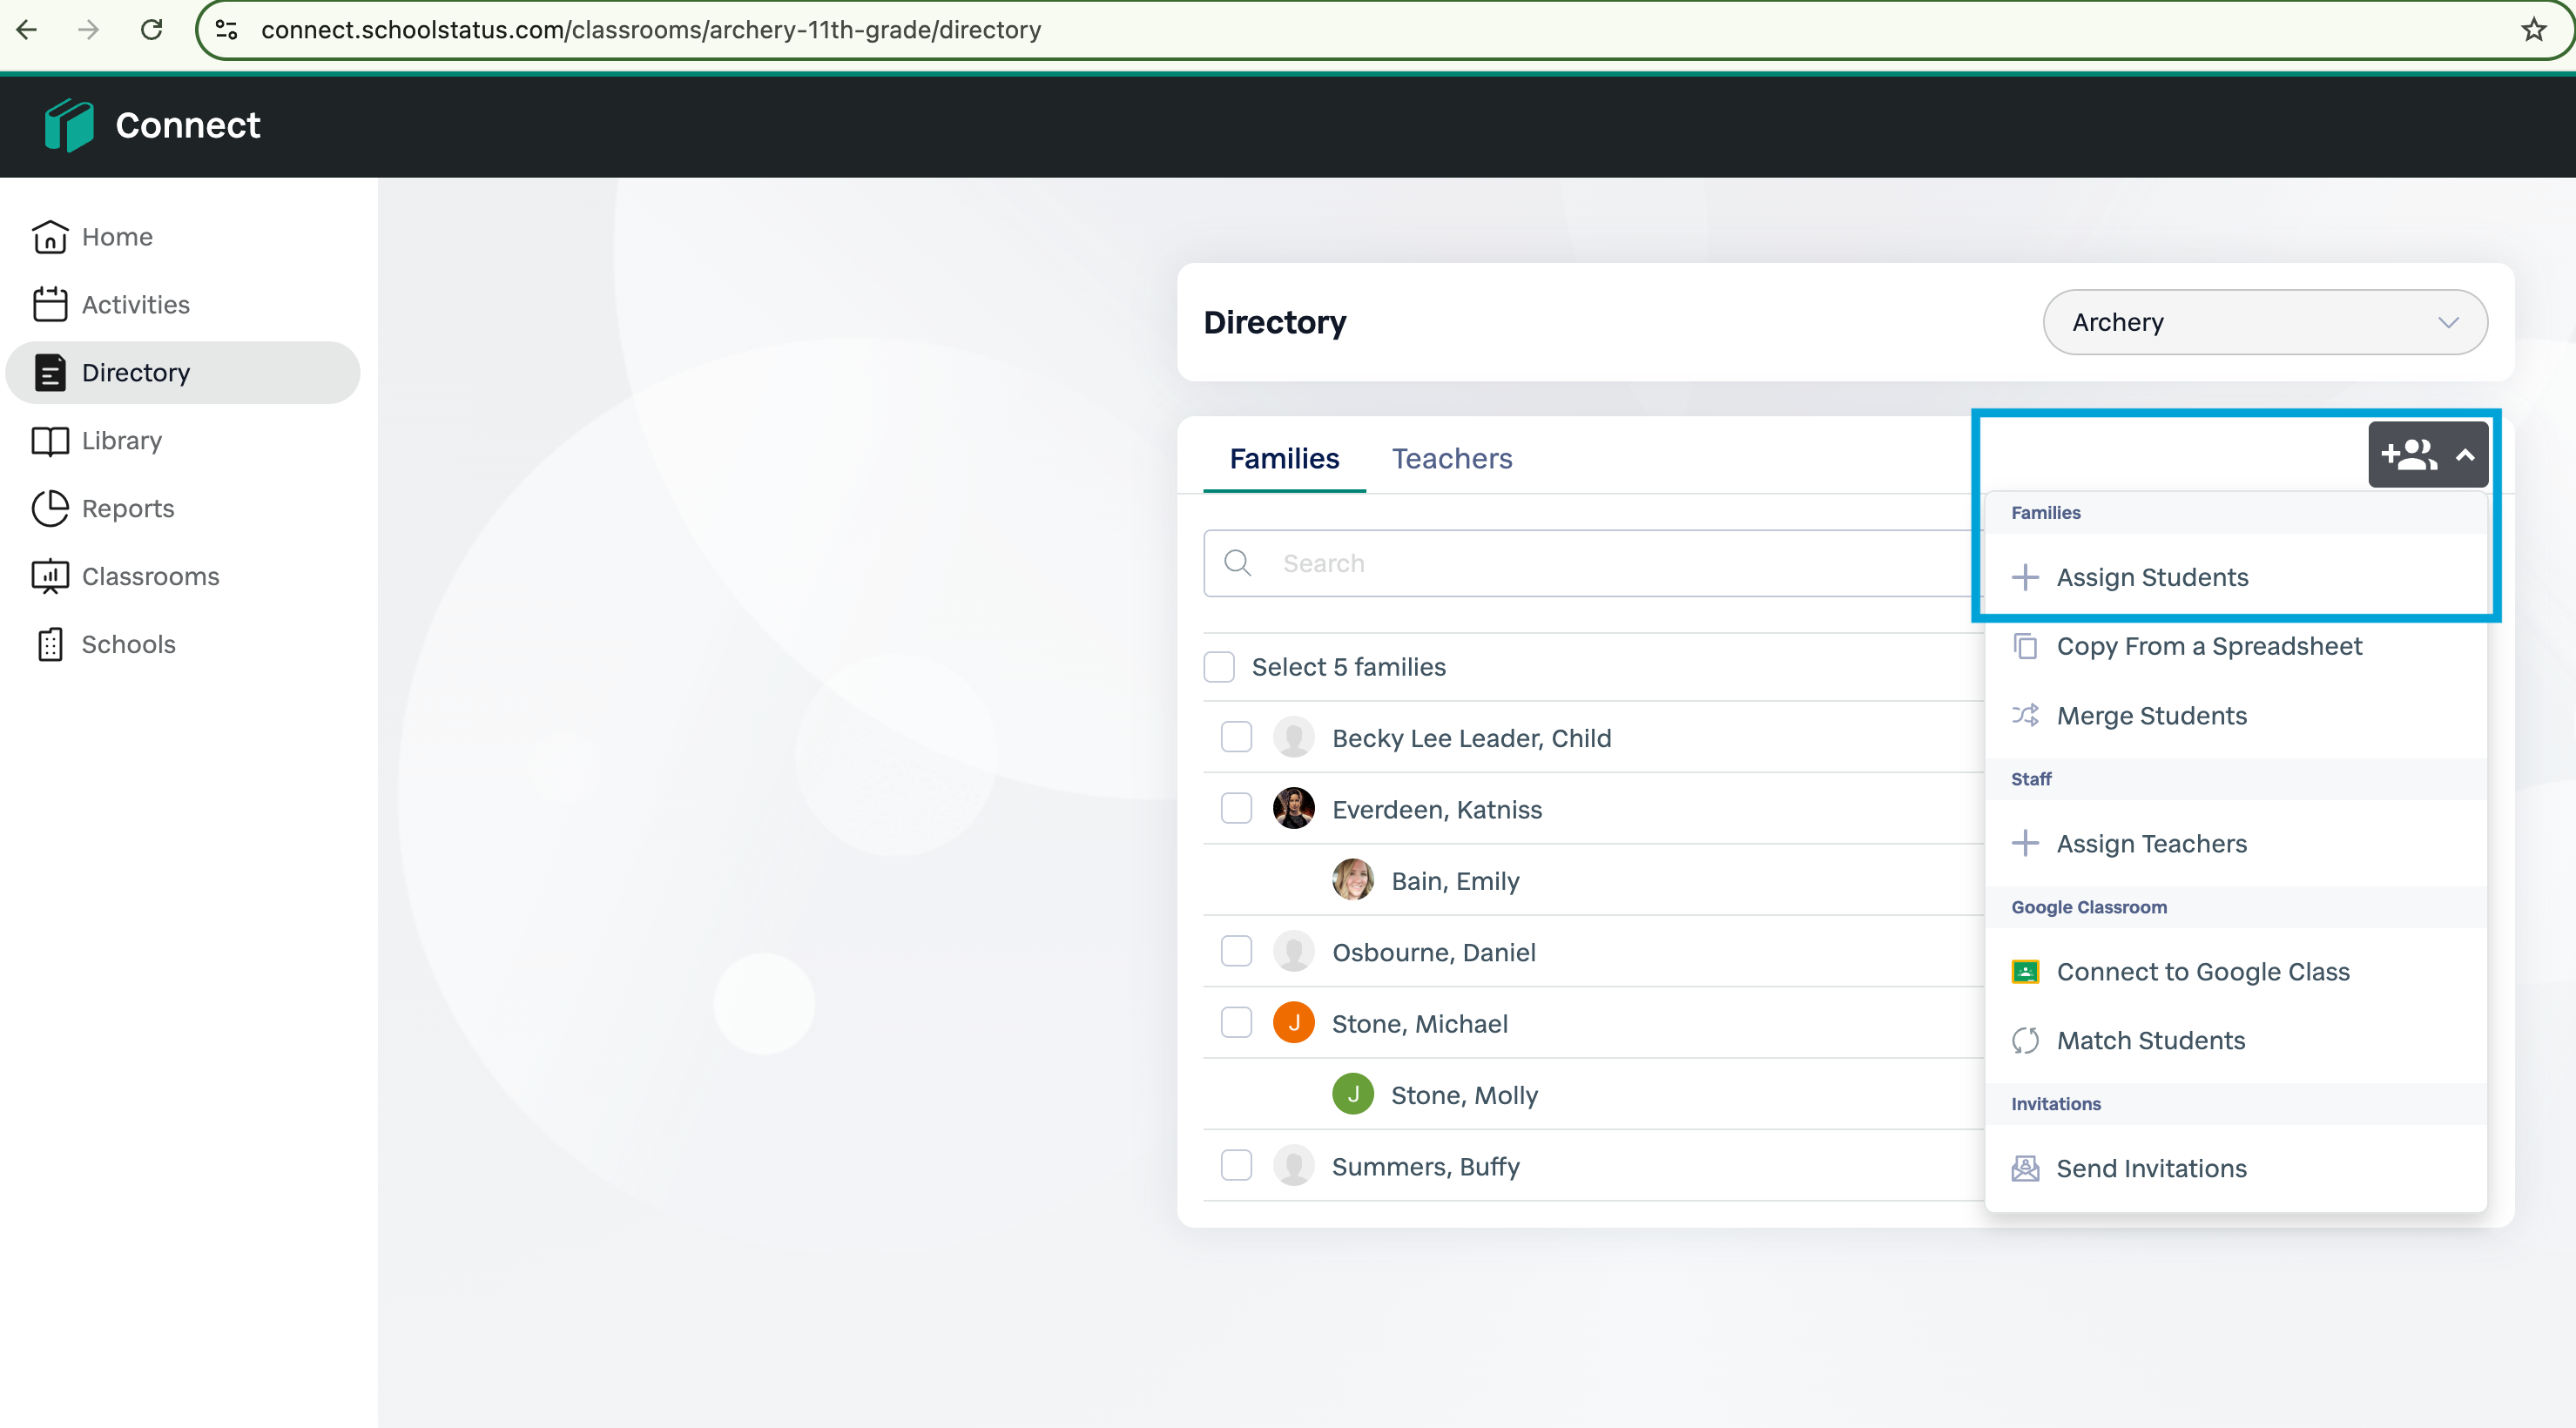Open the Activities calendar icon
This screenshot has height=1428, width=2576.
50,305
